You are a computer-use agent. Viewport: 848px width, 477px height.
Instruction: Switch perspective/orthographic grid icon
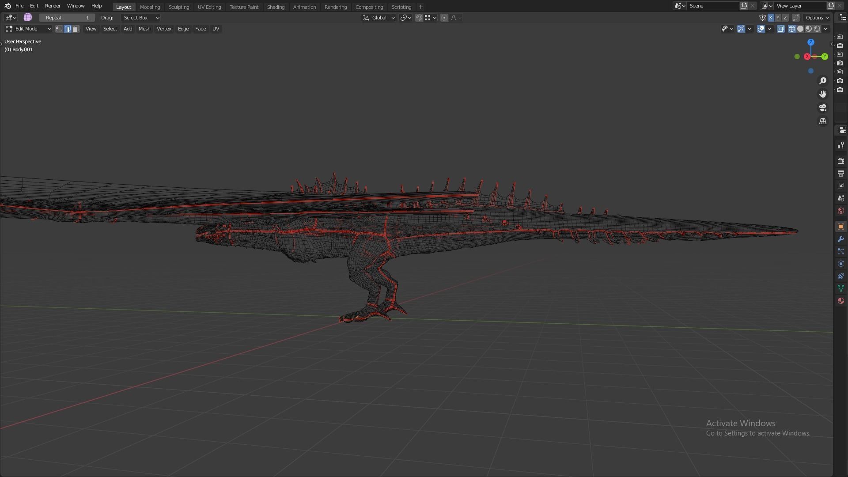823,121
